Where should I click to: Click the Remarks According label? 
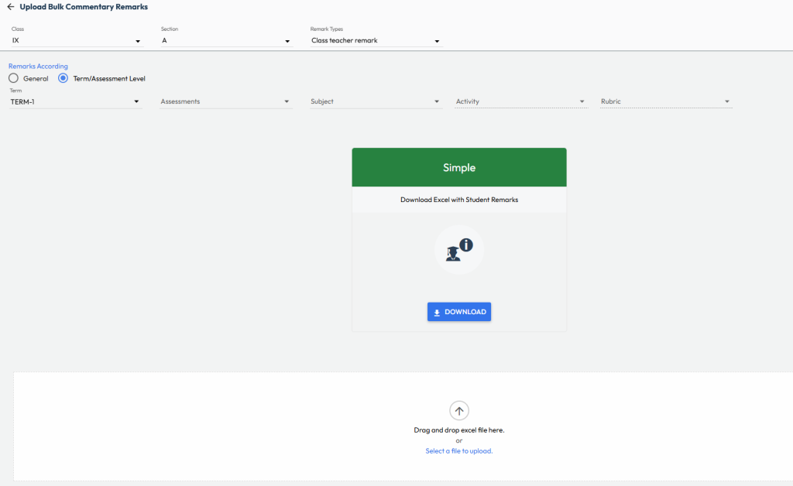point(38,67)
